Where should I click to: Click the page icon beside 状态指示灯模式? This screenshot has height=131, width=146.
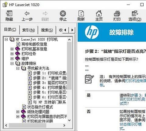[x=24, y=107]
